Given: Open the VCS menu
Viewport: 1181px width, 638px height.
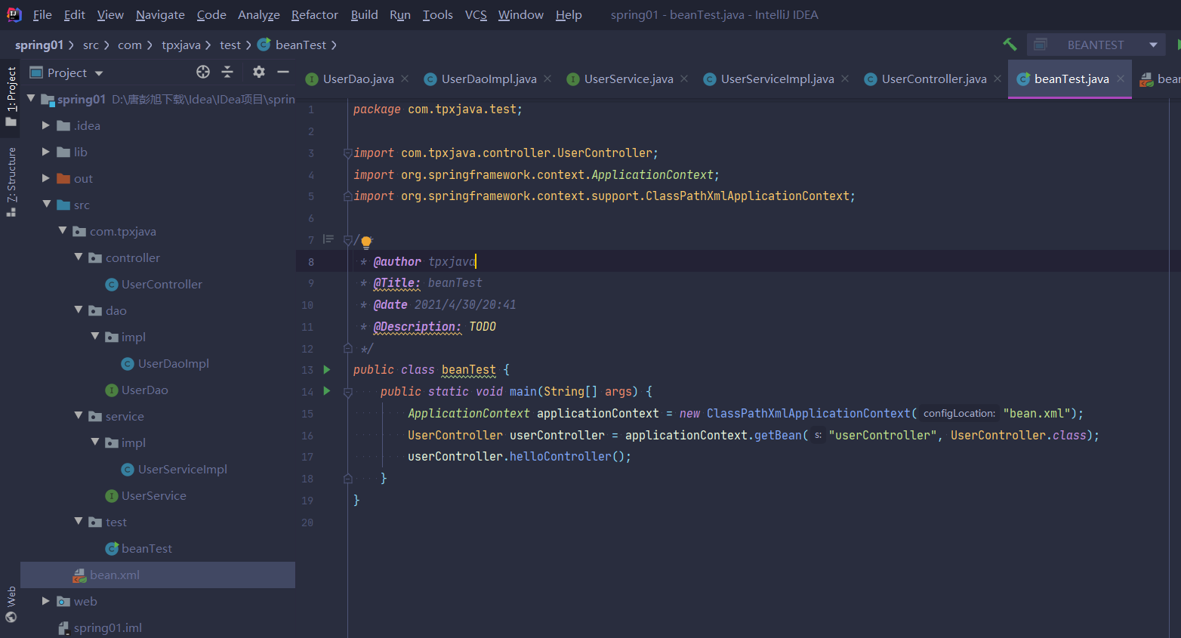Looking at the screenshot, I should click(476, 14).
